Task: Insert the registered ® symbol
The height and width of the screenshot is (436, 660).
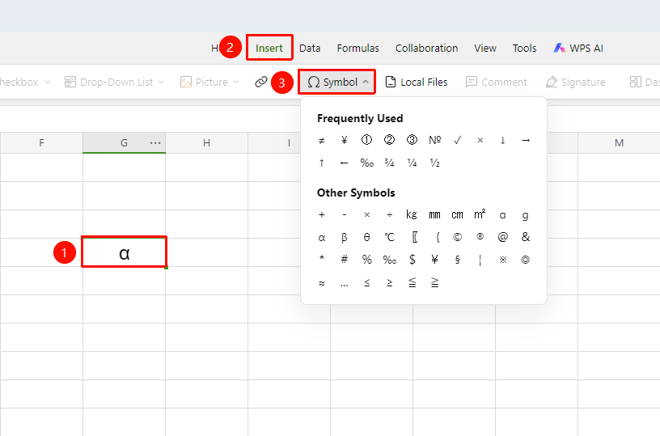Action: point(480,237)
